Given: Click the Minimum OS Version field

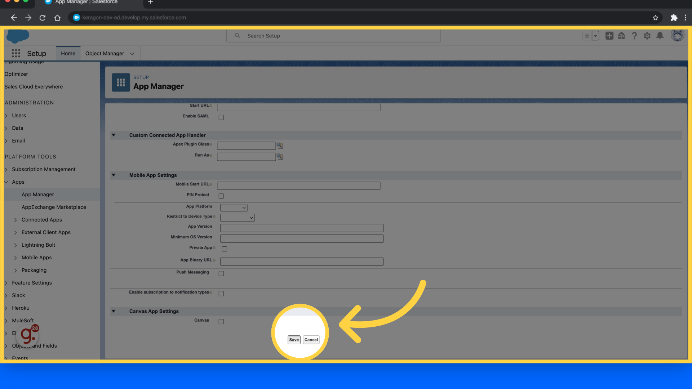Looking at the screenshot, I should (302, 238).
